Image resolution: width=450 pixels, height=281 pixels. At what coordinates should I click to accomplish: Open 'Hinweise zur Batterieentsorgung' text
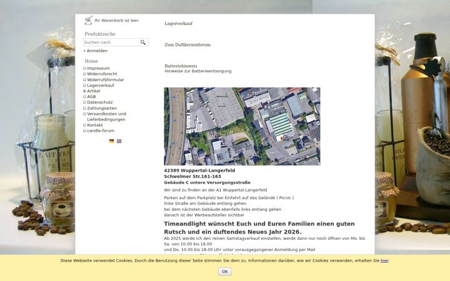198,71
